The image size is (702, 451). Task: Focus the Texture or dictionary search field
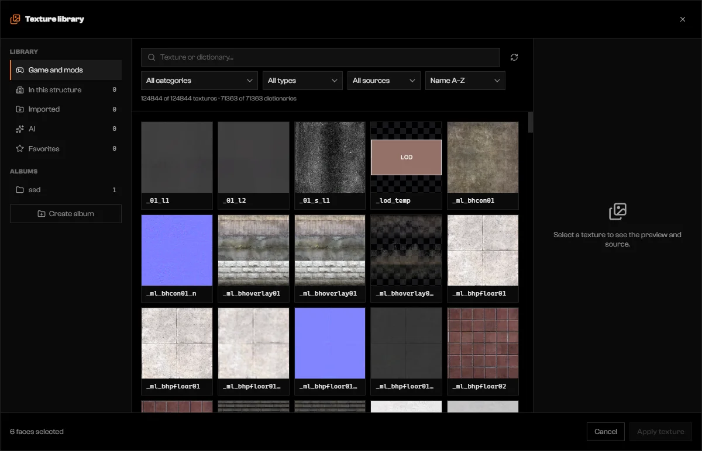click(321, 57)
